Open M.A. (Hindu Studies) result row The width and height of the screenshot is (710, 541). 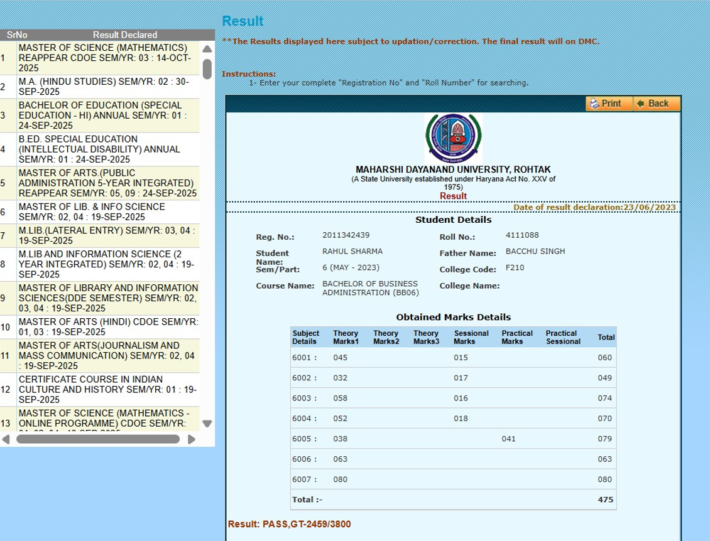100,87
